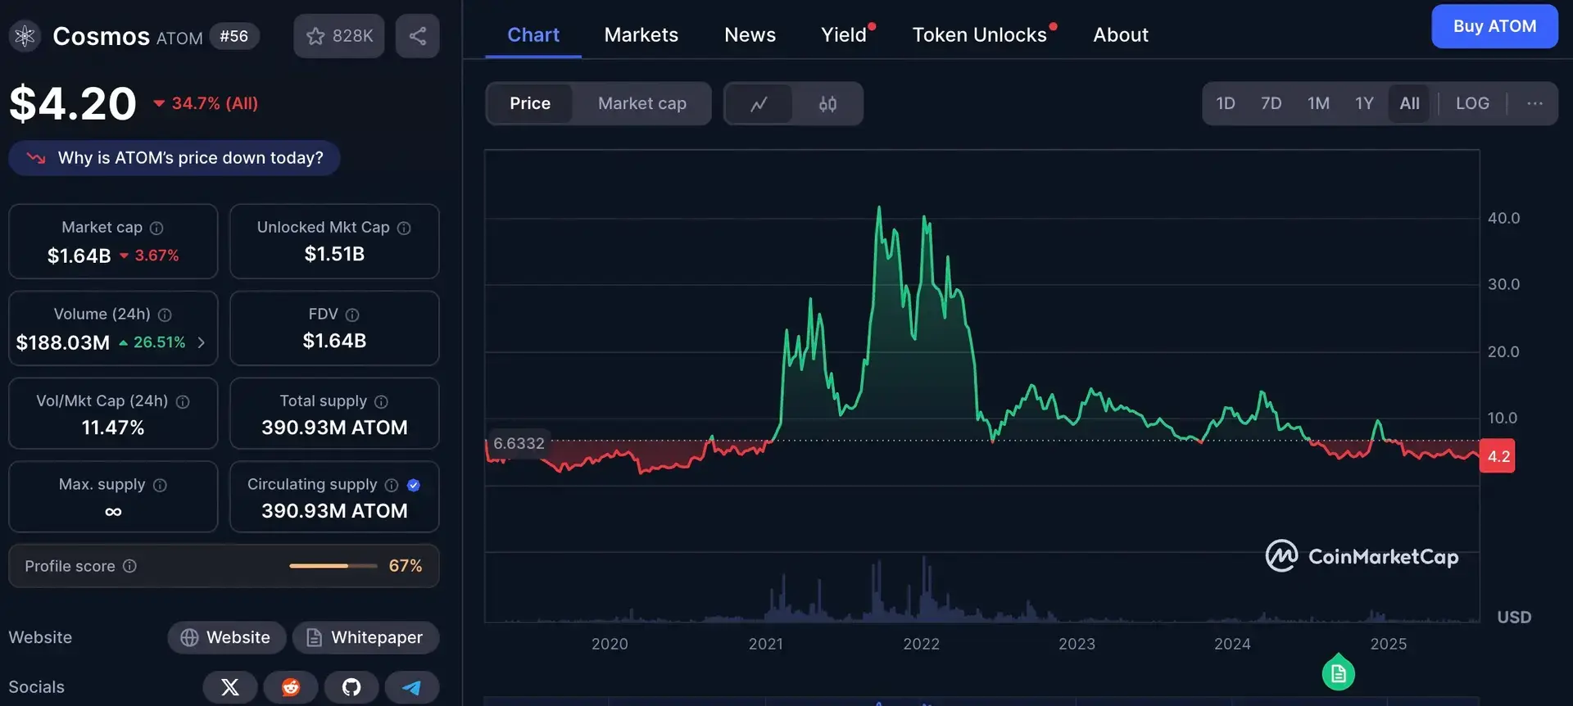The height and width of the screenshot is (706, 1573).
Task: Add Cosmos to watchlist with star button
Action: [x=338, y=36]
